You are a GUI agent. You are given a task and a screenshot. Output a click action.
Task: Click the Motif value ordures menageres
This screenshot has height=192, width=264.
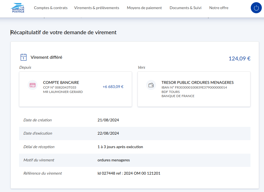click(113, 160)
